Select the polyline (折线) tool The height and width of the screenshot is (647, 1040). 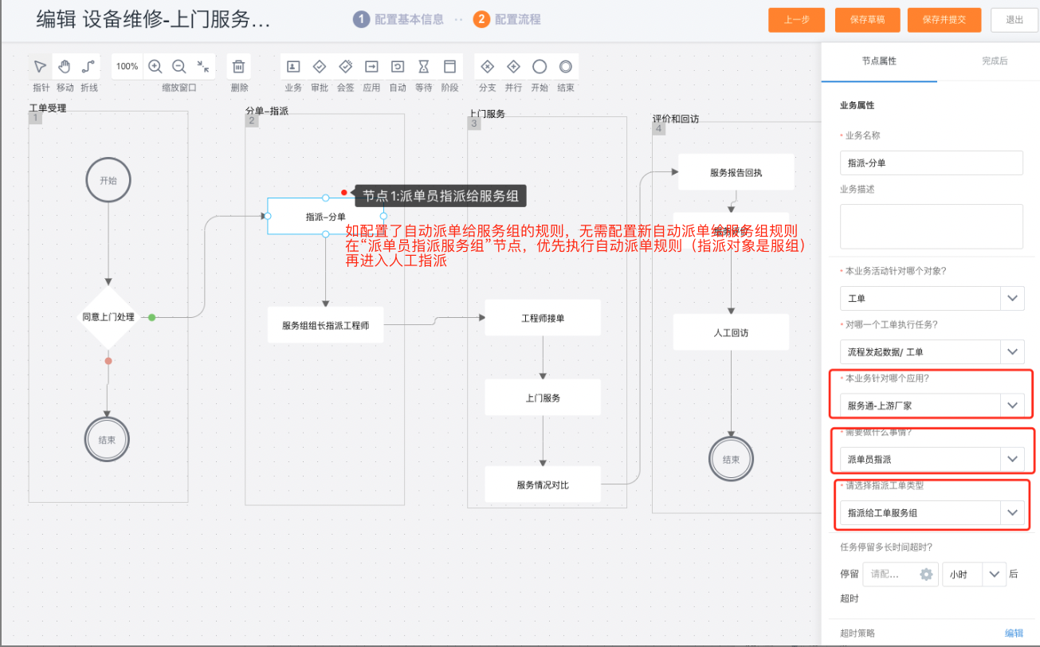click(88, 66)
